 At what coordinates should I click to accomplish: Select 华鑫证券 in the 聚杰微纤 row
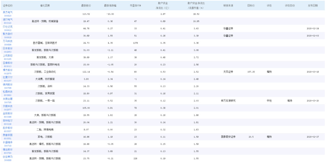(x=228, y=35)
